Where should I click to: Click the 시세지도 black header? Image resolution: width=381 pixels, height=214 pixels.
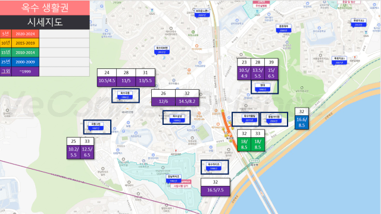[x=45, y=23]
